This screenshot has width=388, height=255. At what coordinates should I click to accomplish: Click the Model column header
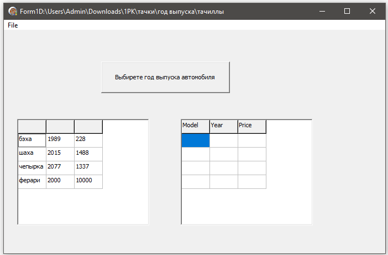[196, 127]
